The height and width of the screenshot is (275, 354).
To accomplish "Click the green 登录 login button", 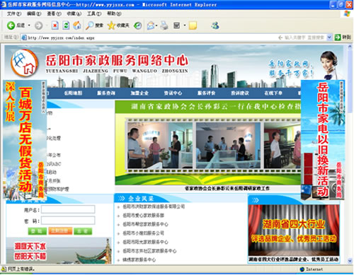I will click(37, 231).
